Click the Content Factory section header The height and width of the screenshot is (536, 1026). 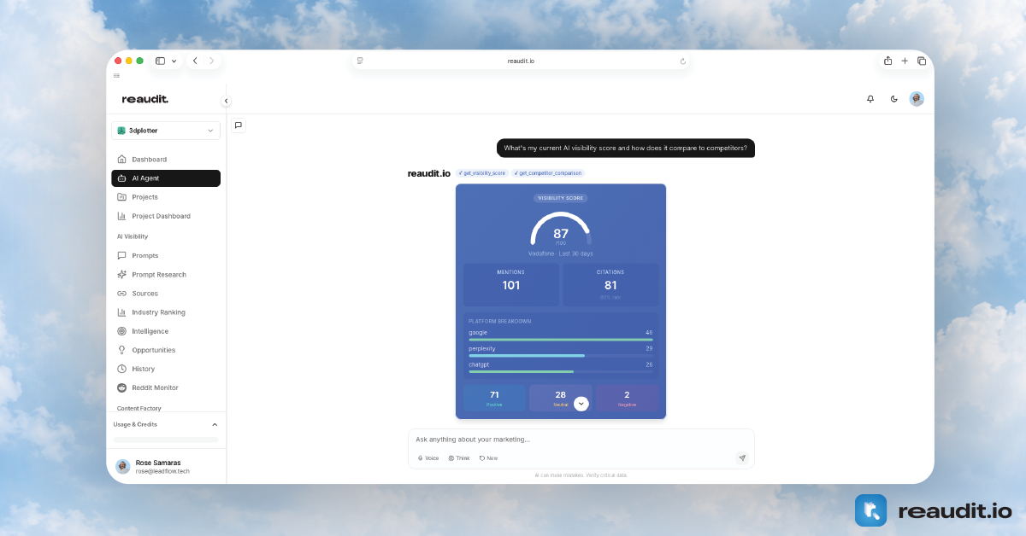(x=139, y=408)
